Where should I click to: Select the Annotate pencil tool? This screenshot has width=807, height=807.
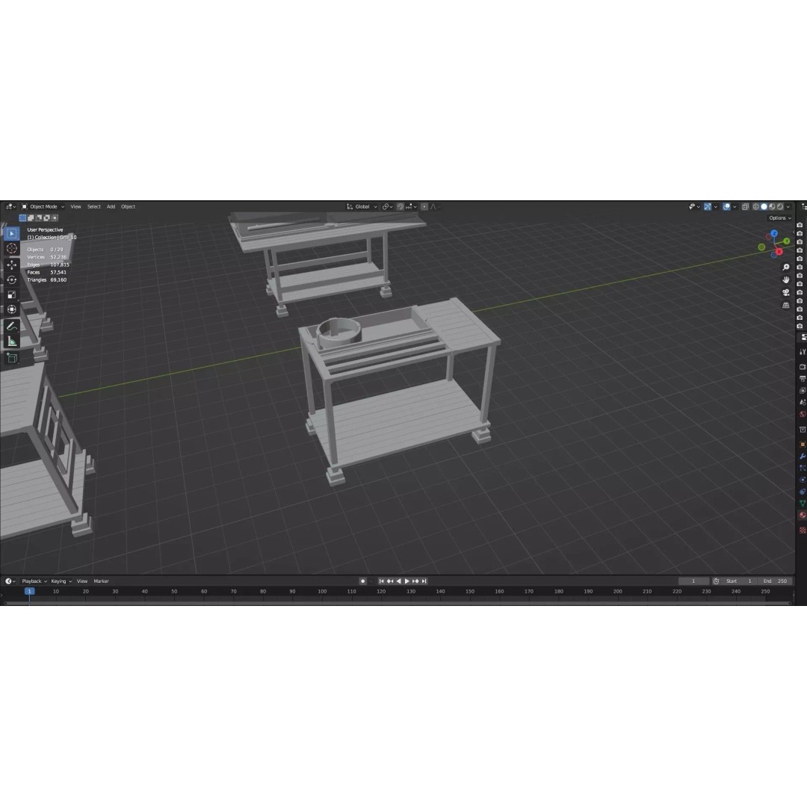[12, 327]
